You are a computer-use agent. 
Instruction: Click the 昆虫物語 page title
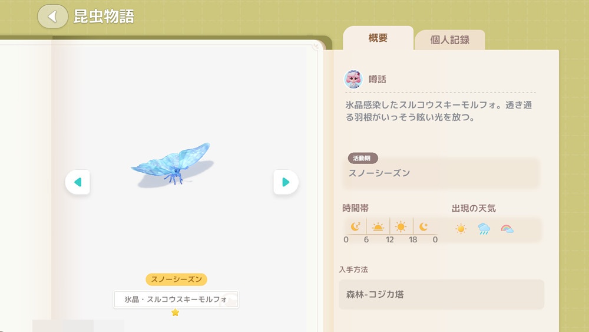104,17
